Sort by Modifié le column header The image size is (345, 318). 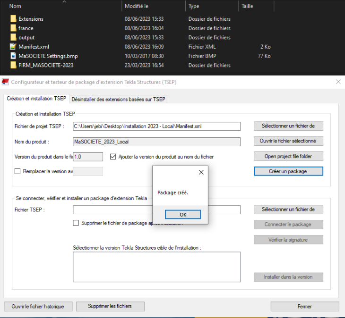point(137,6)
